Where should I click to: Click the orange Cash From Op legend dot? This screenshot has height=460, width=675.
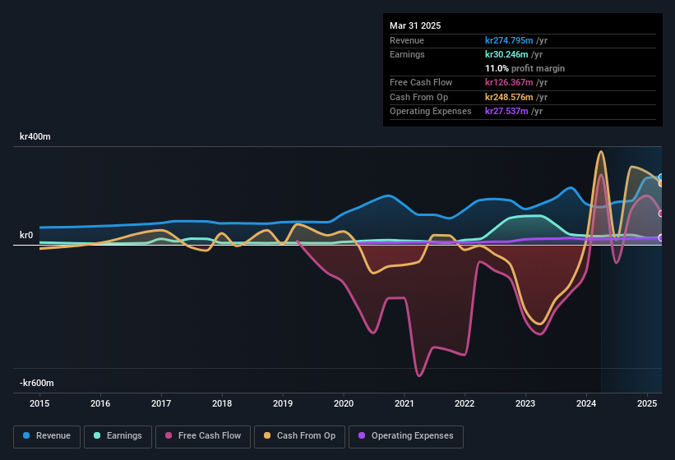(267, 435)
